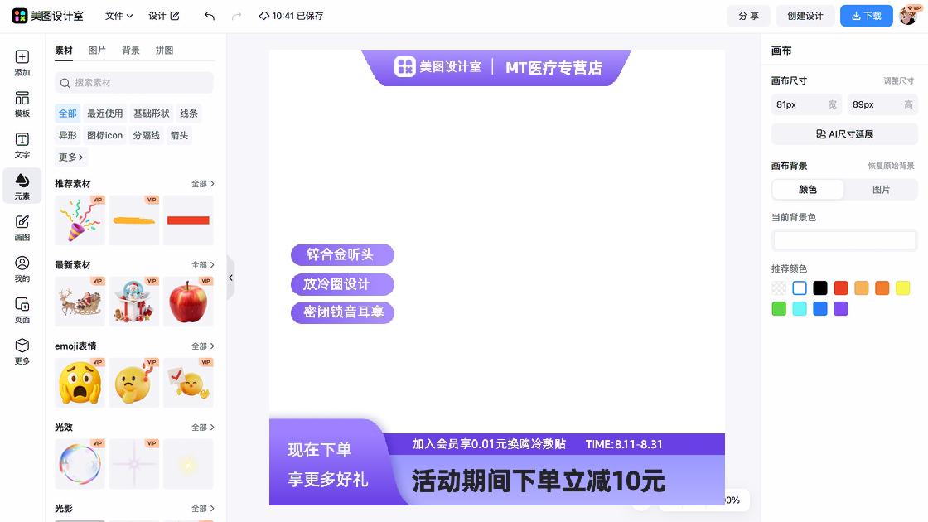928x522 pixels.
Task: Pick the purple recommended color
Action: [840, 309]
